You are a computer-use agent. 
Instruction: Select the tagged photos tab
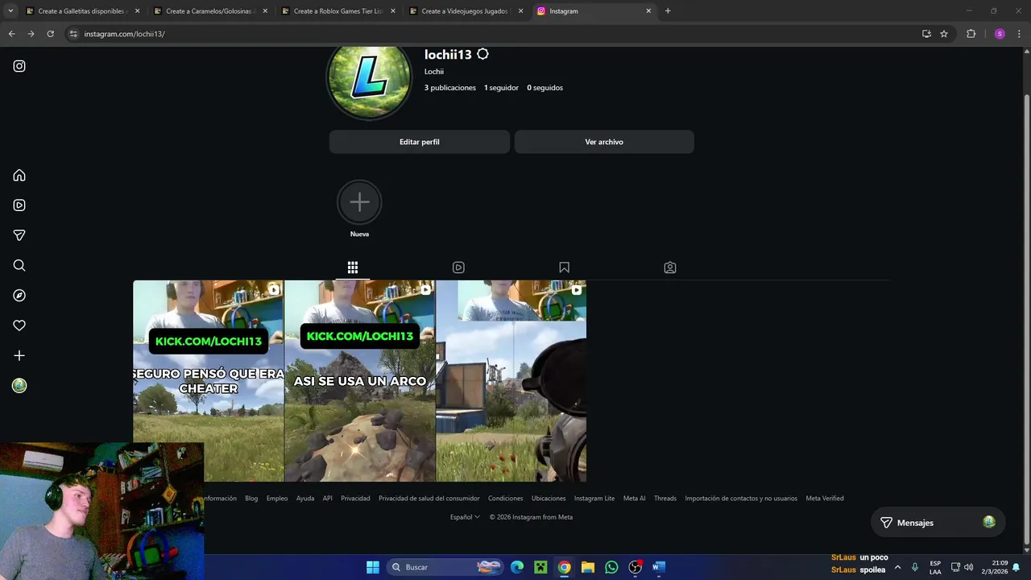(x=670, y=267)
